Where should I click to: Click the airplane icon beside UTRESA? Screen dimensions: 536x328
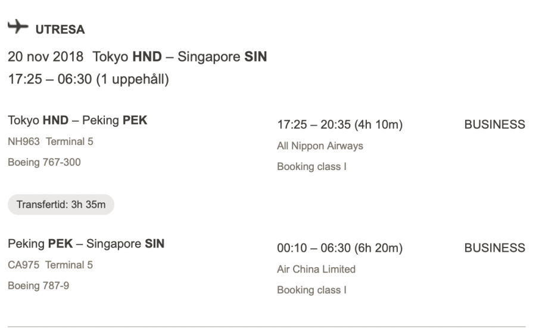coord(18,27)
